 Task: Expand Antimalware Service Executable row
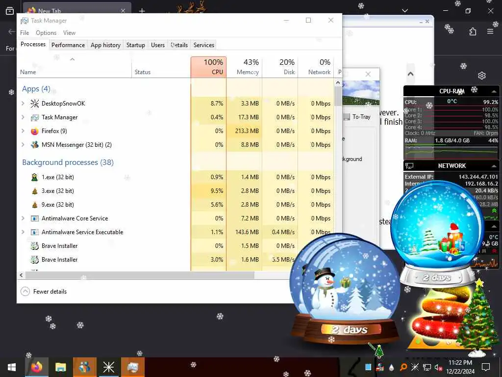23,232
